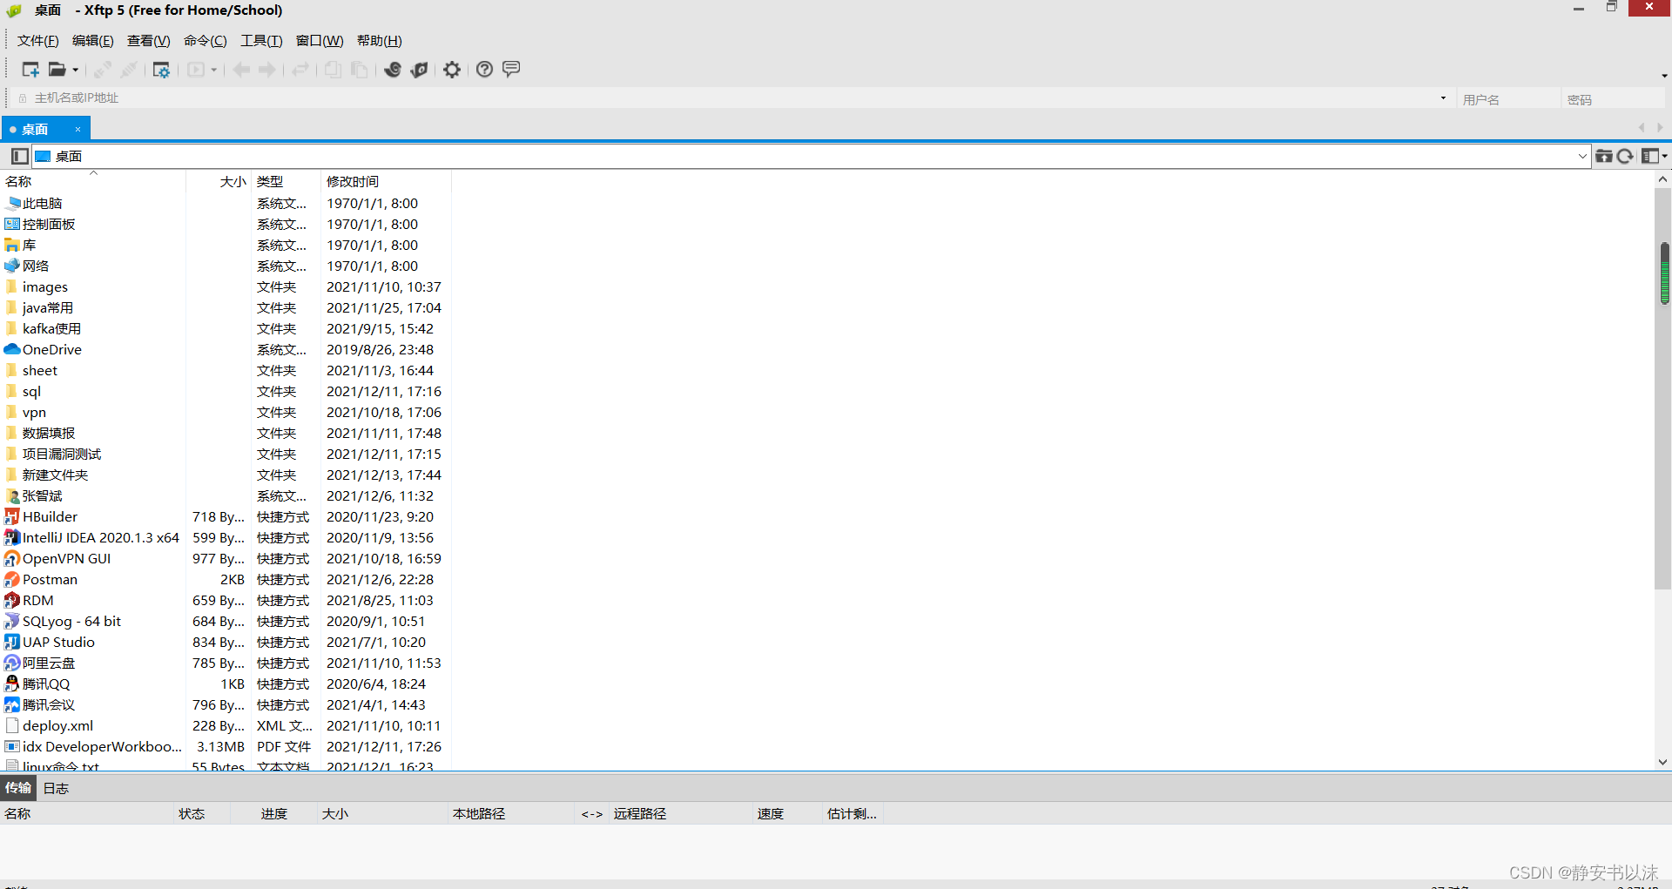Open Options using the gear icon
The width and height of the screenshot is (1672, 889).
click(x=452, y=70)
